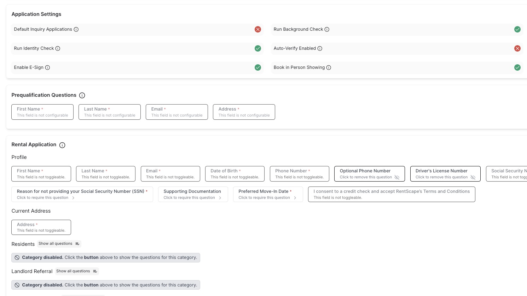Disable Run Background Check green toggle
This screenshot has width=527, height=296.
click(517, 29)
